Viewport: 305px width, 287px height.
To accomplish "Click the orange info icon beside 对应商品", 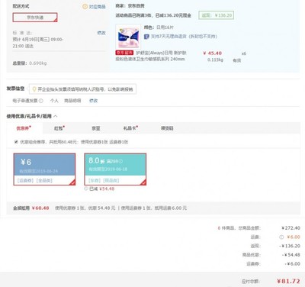I will pos(85,7).
